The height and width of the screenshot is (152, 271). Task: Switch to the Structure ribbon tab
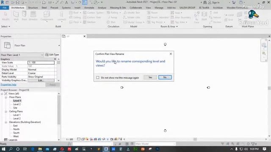[x=33, y=8]
